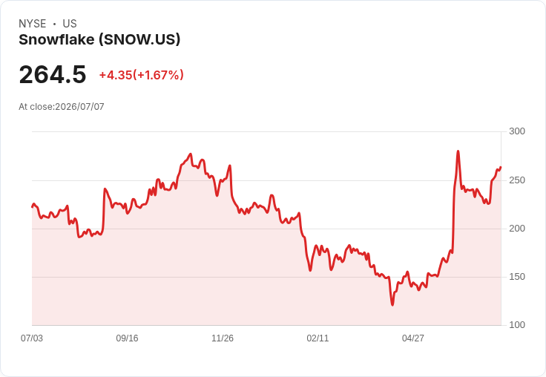Click the 11/26 x-axis date label
This screenshot has width=546, height=377.
pos(223,338)
